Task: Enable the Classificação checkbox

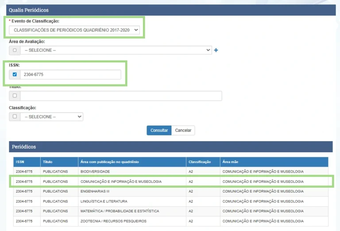Action: [15, 117]
